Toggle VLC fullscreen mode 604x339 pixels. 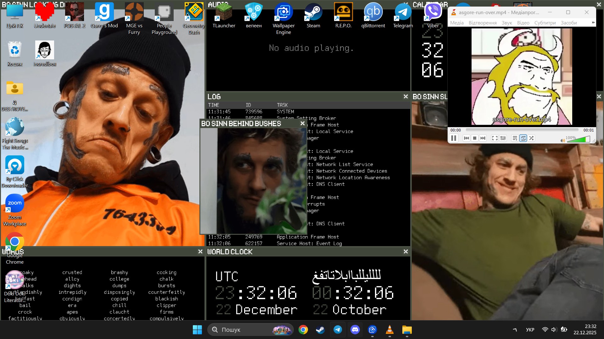pos(495,138)
